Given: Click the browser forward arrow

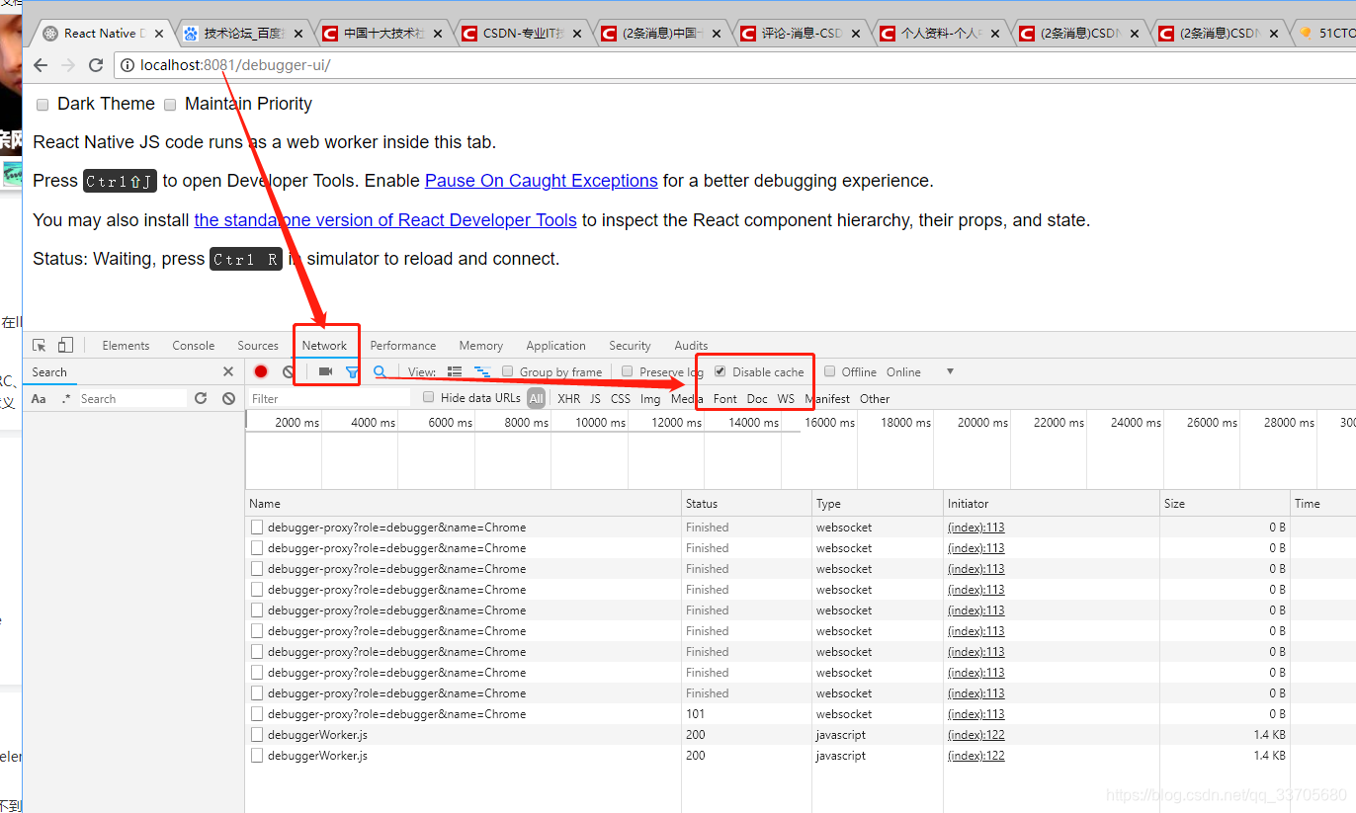Looking at the screenshot, I should click(68, 66).
